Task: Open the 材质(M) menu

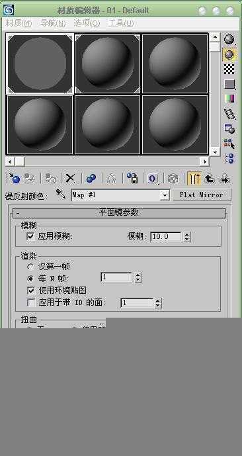Action: (19, 23)
